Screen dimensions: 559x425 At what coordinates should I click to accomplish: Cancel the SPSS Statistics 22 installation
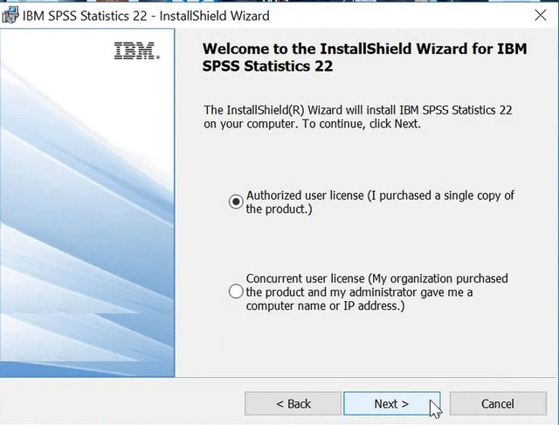tap(498, 404)
